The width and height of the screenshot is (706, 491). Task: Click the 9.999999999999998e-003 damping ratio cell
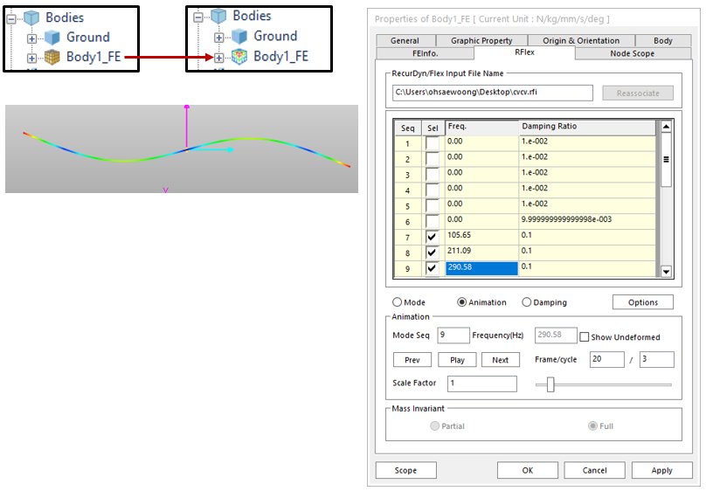coord(587,220)
